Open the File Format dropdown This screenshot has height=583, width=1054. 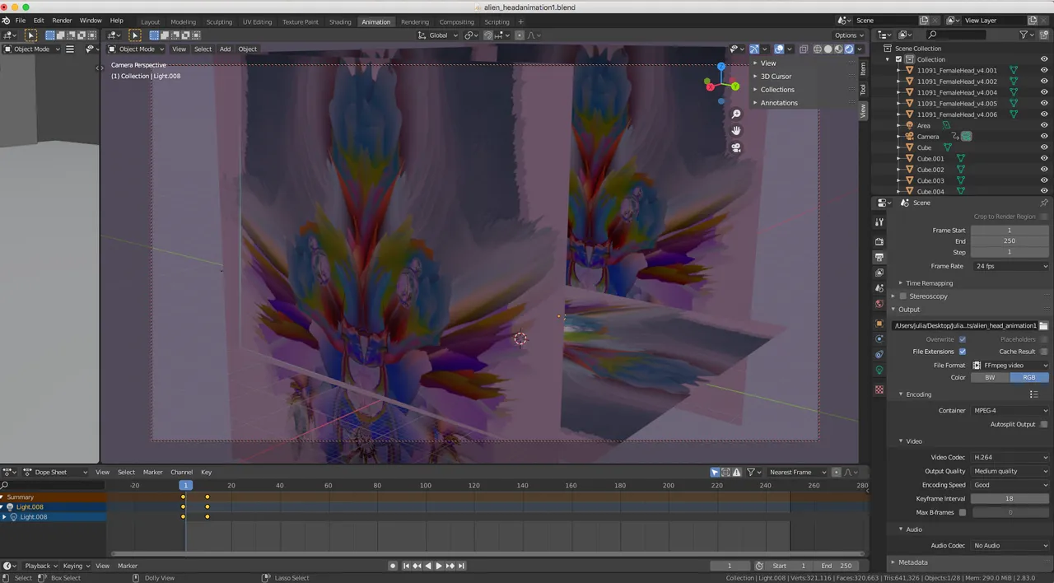[1010, 365]
